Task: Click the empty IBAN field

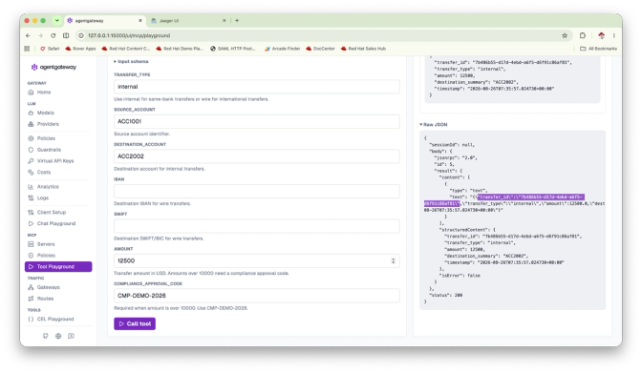Action: [257, 192]
